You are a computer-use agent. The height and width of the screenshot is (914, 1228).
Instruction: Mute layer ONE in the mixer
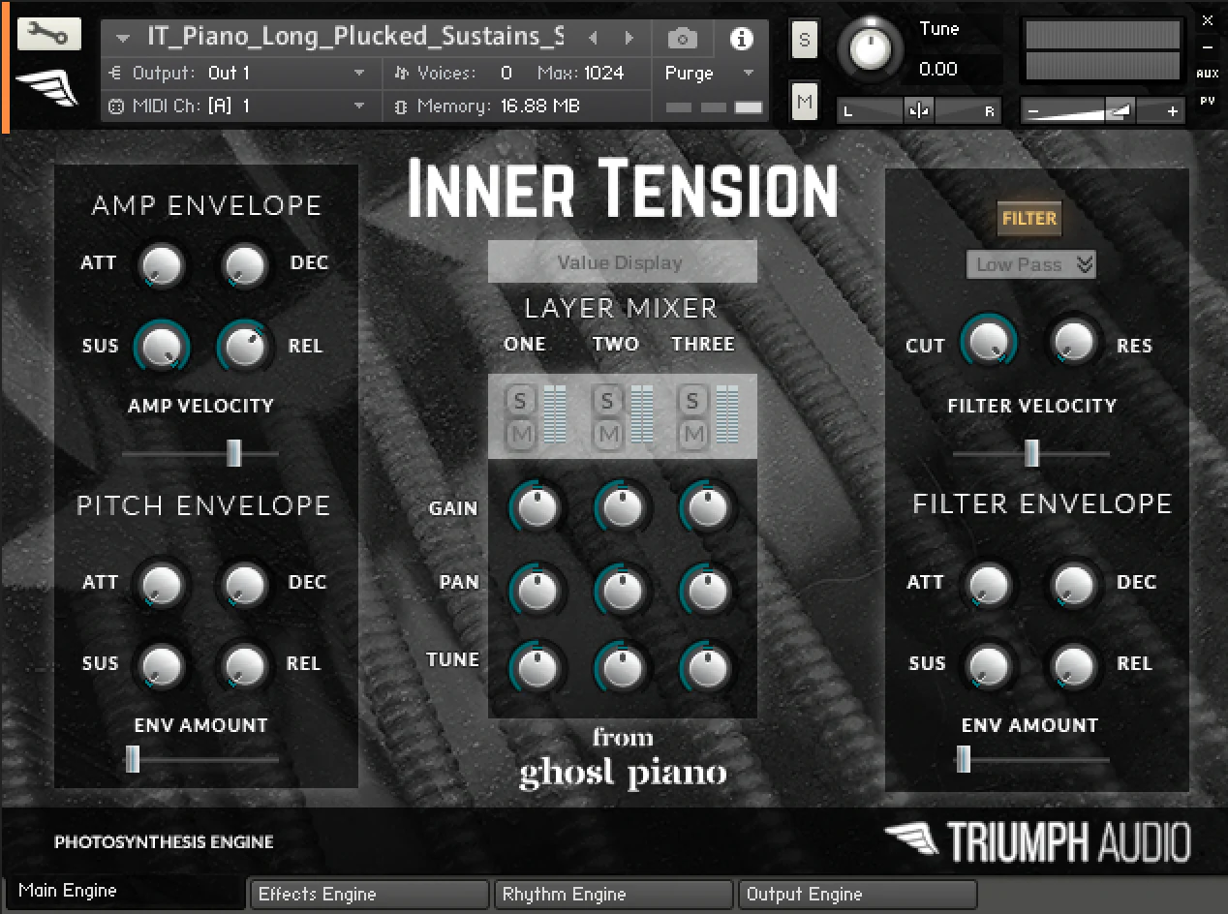pyautogui.click(x=521, y=434)
